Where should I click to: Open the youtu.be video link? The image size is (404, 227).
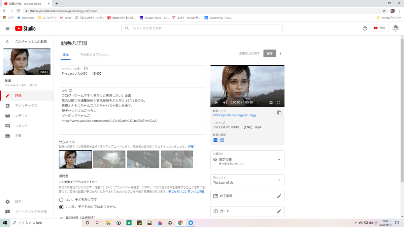click(234, 115)
